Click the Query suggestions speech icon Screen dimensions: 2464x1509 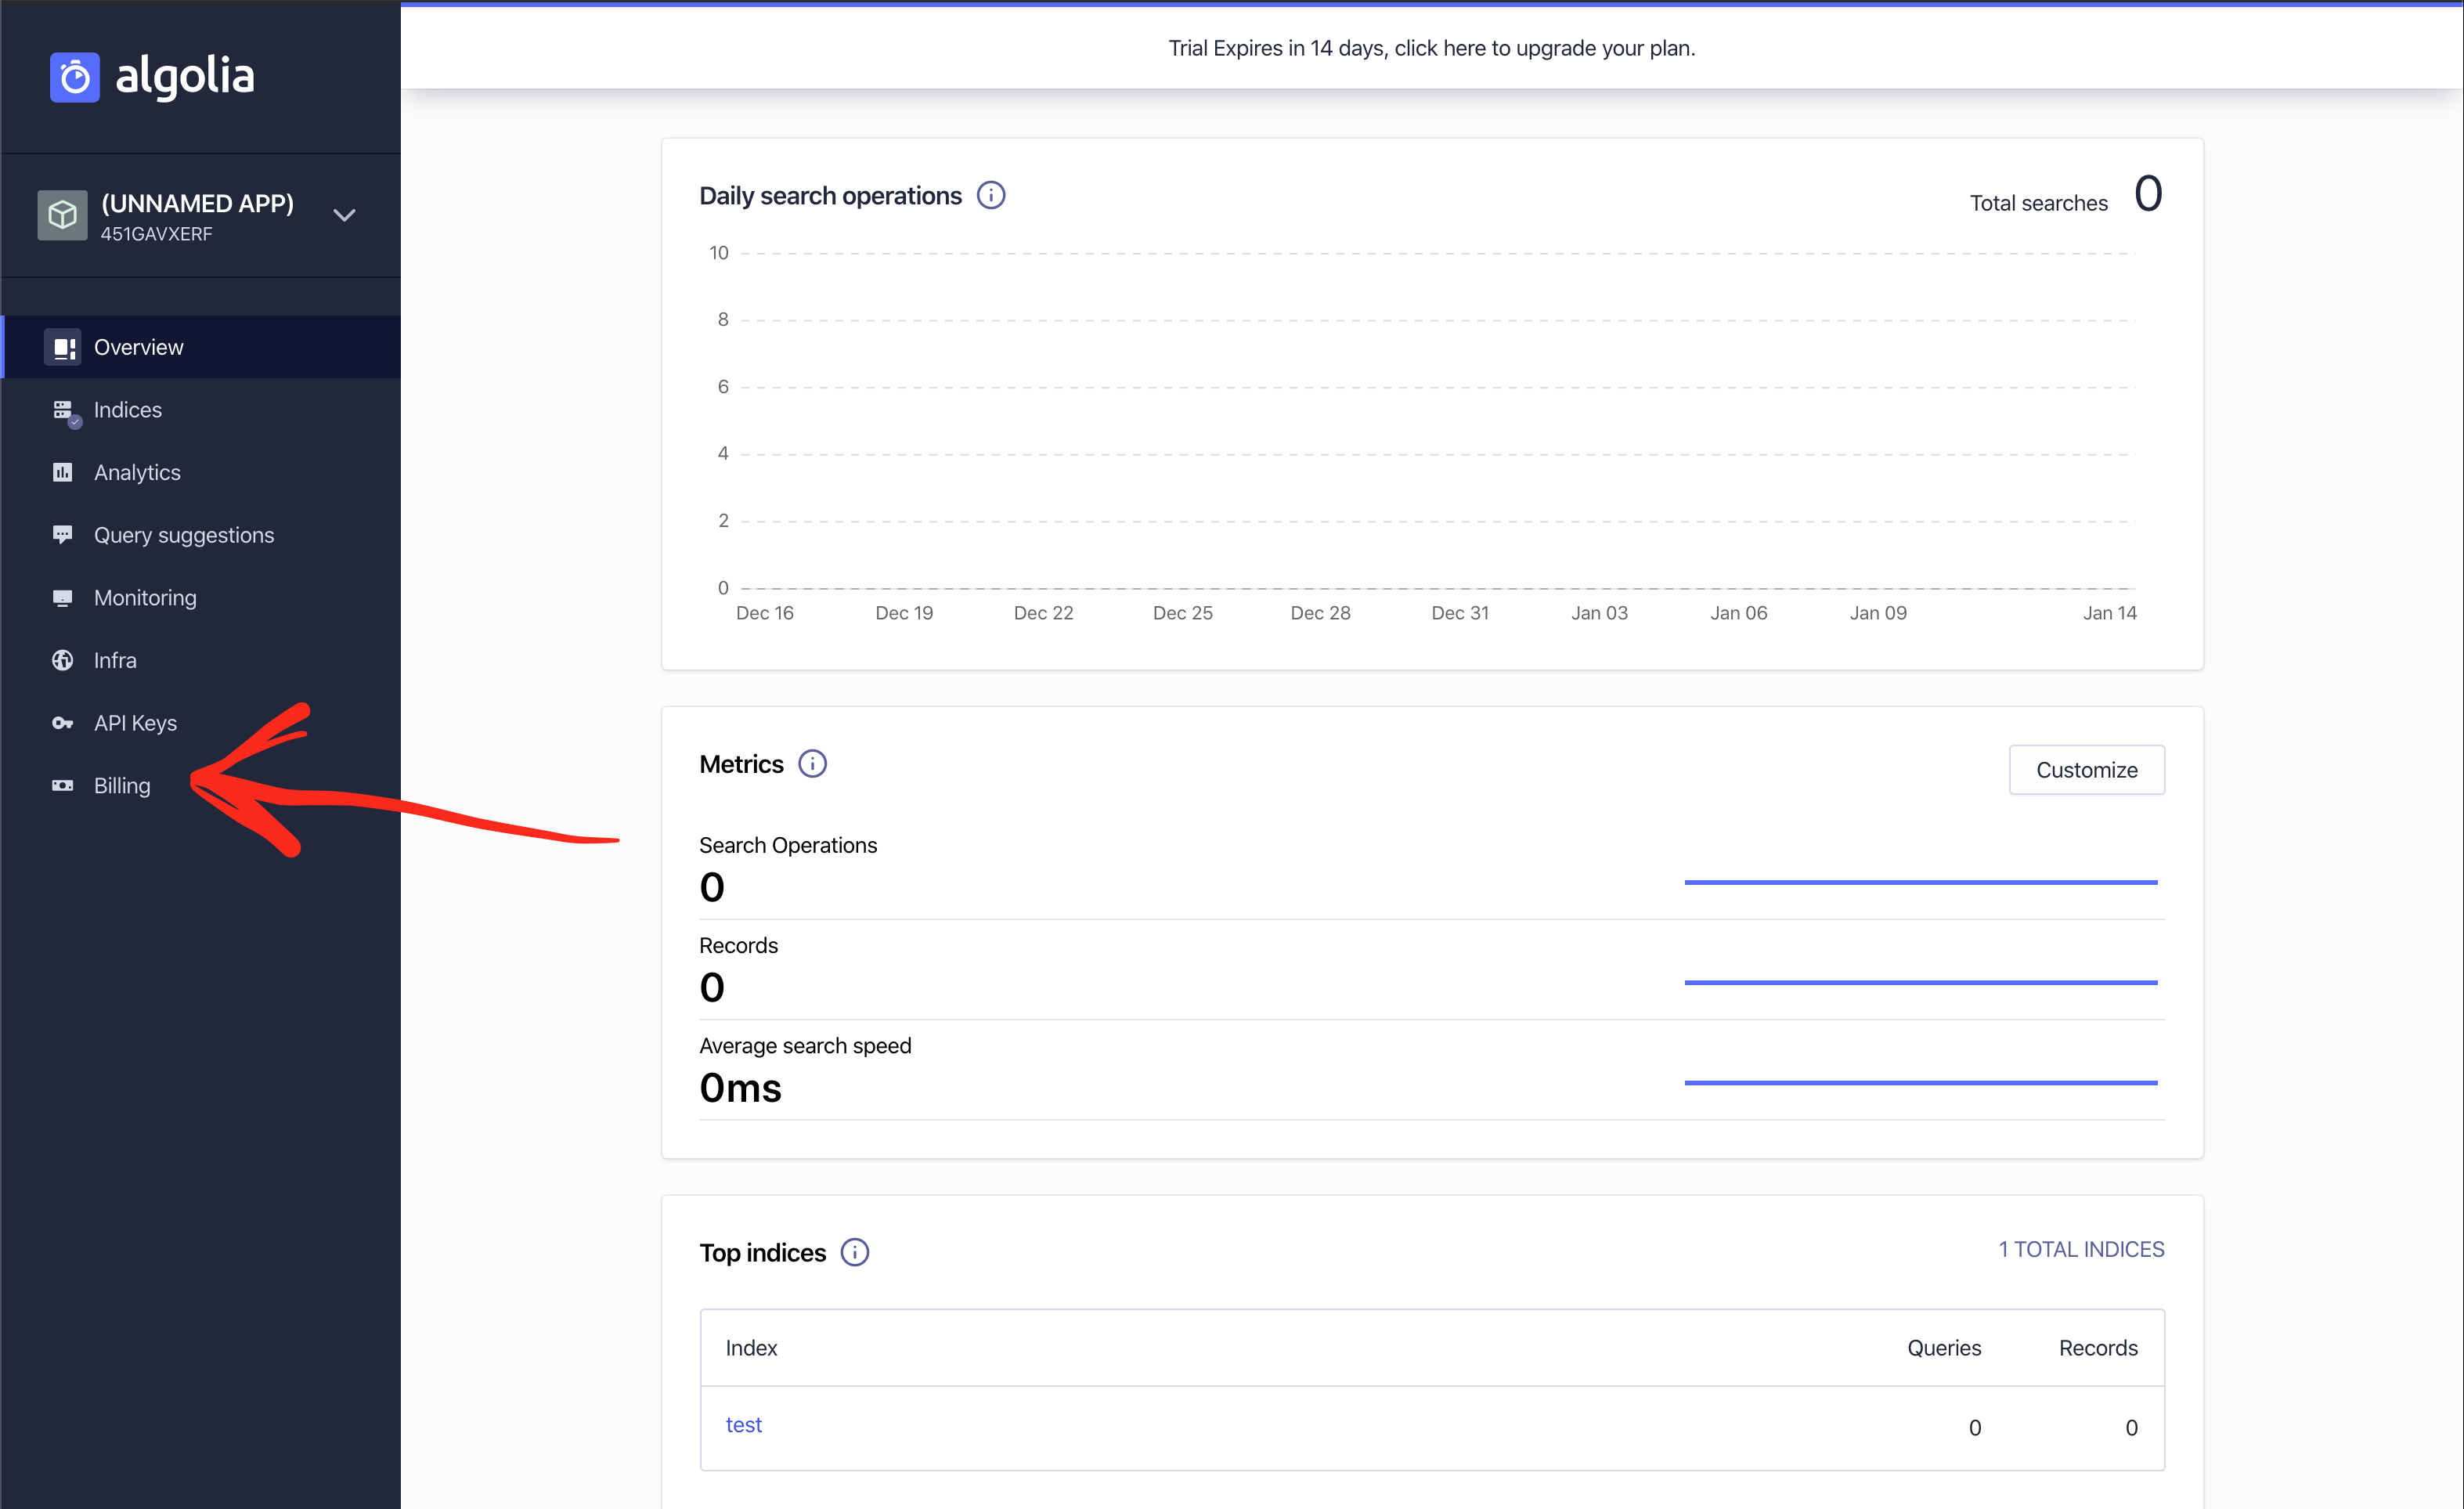[62, 535]
